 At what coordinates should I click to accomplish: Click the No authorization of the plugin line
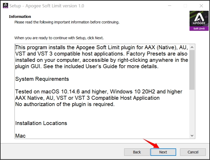pyautogui.click(x=65, y=104)
